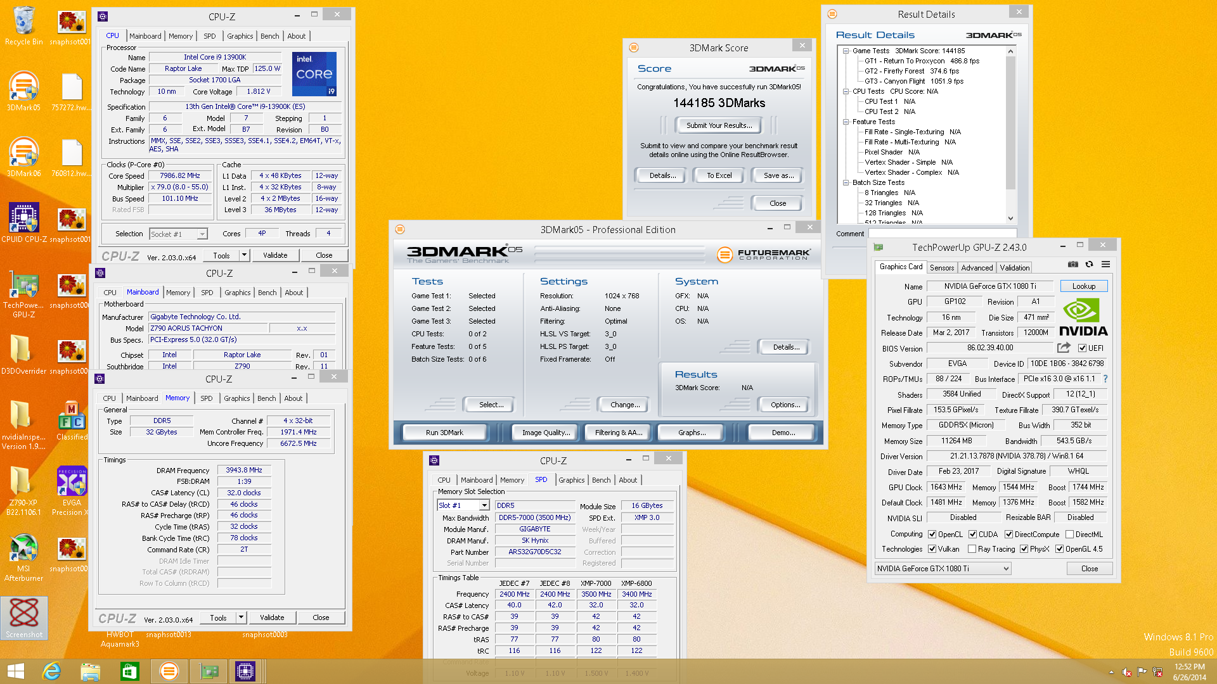Click the Image Quality button
This screenshot has width=1217, height=684.
pos(546,433)
